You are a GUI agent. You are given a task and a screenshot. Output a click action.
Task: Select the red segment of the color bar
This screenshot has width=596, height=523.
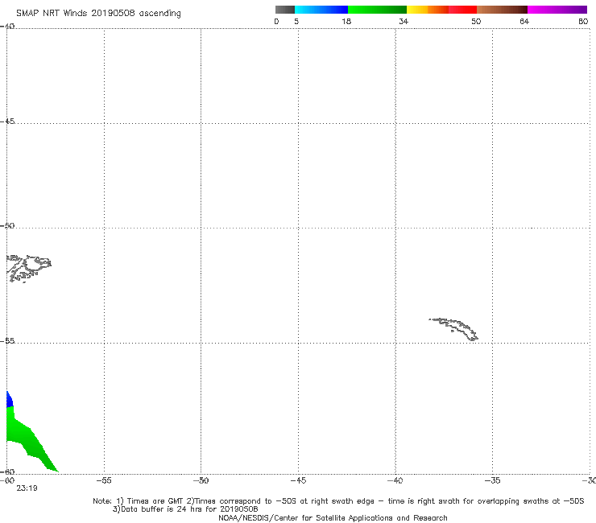(462, 10)
